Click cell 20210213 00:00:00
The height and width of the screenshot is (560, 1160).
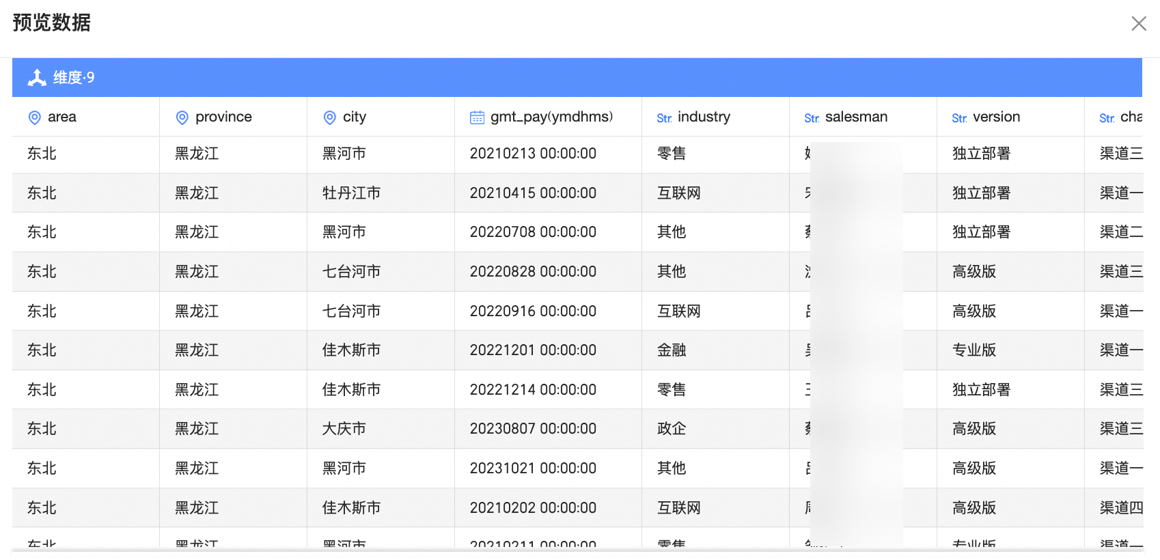coord(533,154)
